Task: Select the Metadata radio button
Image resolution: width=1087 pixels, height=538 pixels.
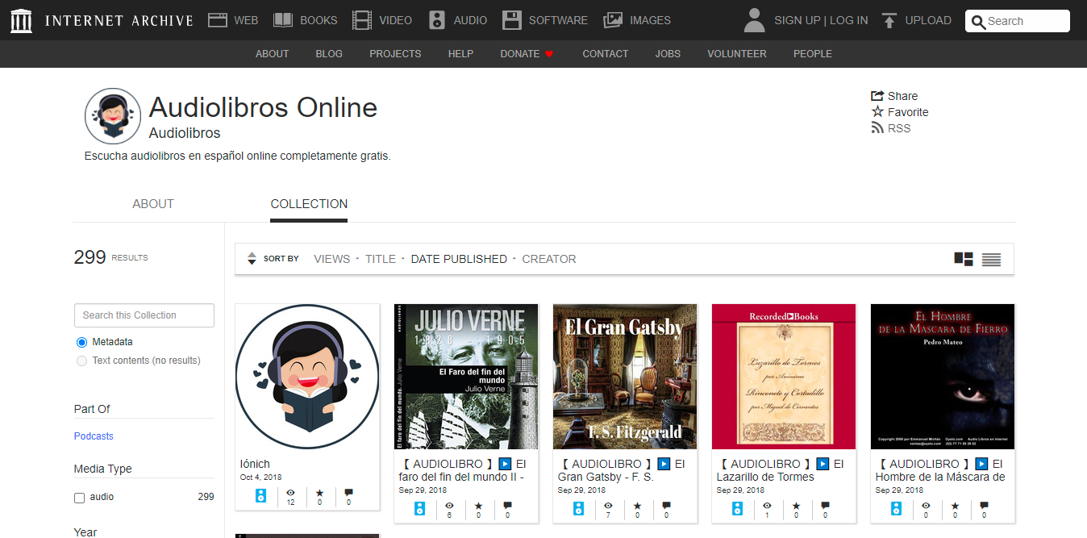Action: (x=81, y=342)
